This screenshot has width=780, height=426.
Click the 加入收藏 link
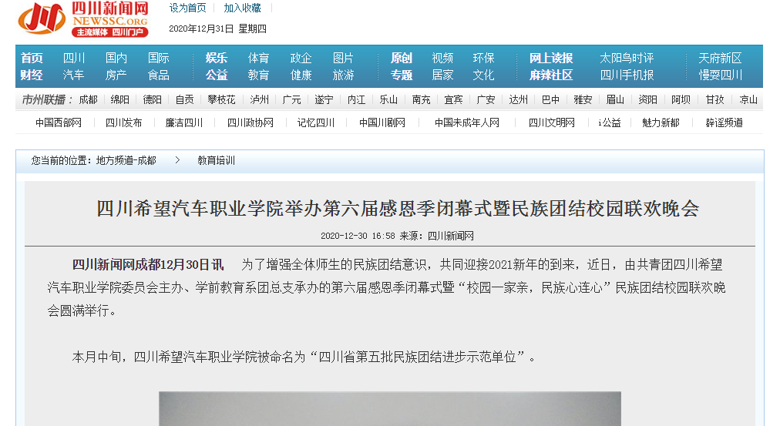coord(242,8)
